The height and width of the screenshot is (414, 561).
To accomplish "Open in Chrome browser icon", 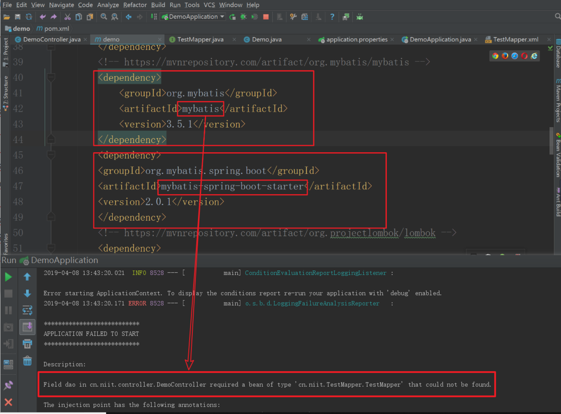I will [495, 56].
